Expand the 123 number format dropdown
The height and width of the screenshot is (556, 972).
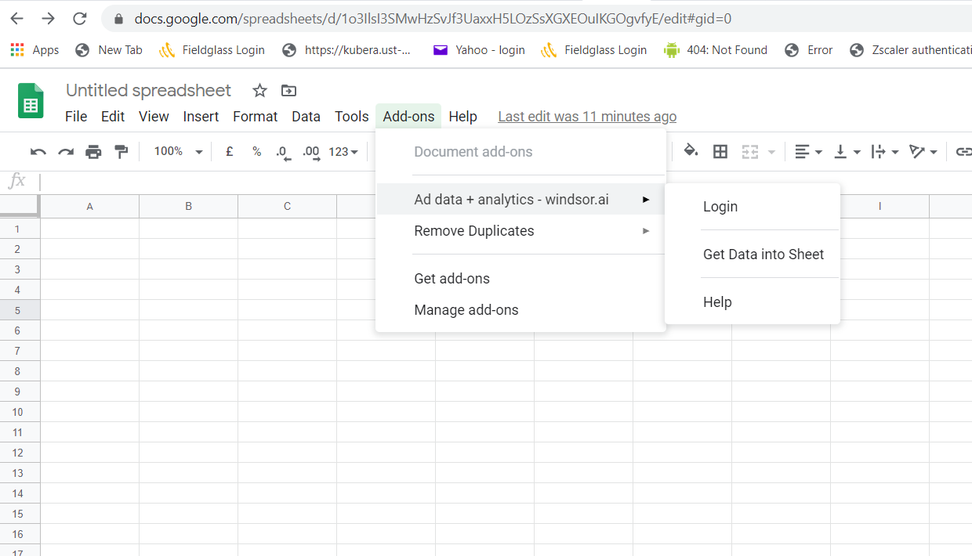(343, 152)
